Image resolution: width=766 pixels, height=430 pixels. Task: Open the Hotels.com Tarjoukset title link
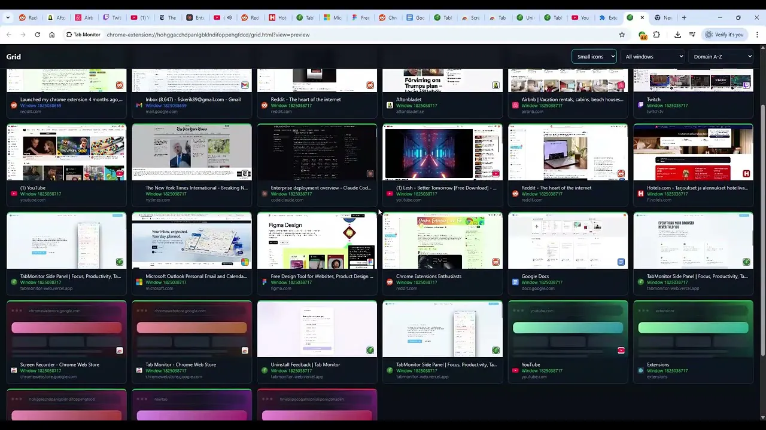[x=697, y=188]
